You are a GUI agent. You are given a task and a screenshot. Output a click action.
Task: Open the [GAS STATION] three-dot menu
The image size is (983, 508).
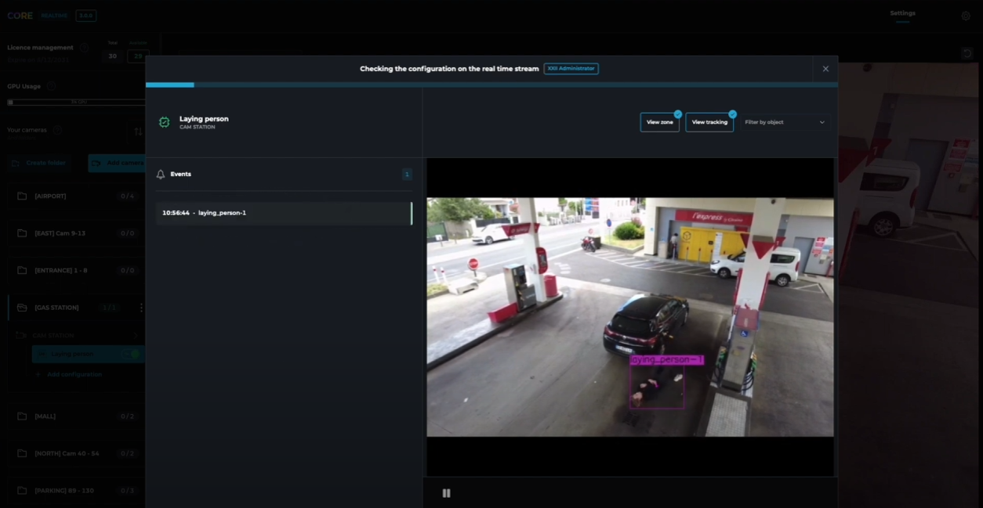tap(141, 308)
